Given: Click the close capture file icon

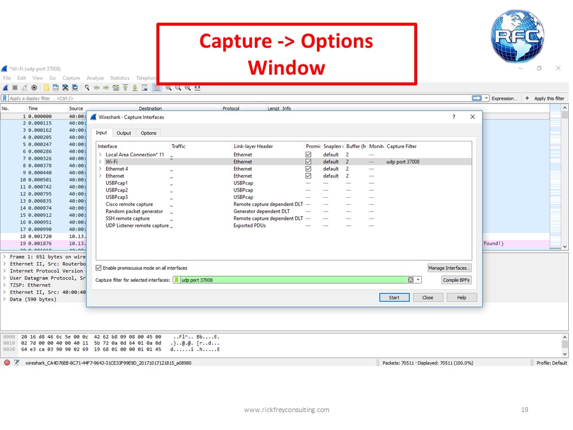Looking at the screenshot, I should coord(65,88).
